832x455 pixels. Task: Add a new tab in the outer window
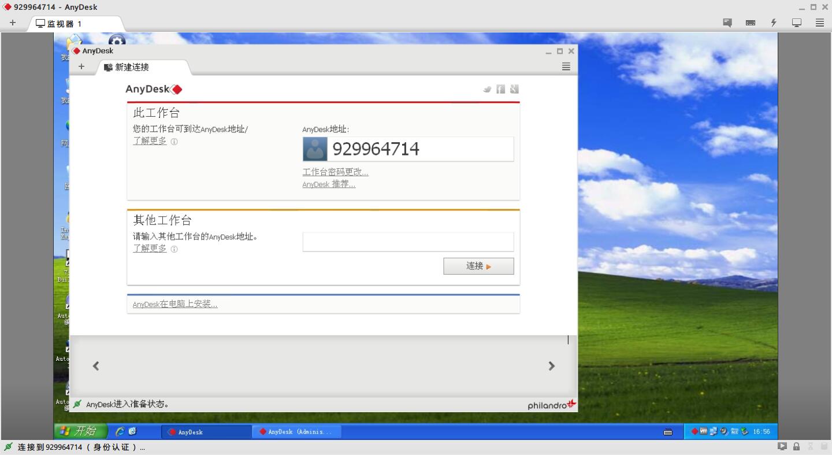tap(13, 23)
